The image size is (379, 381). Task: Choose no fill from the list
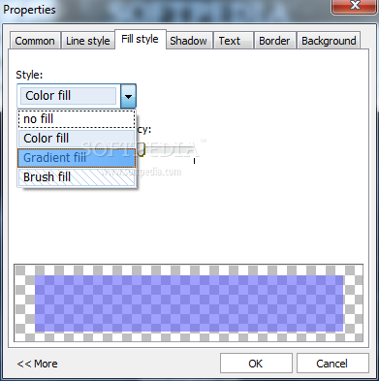[x=77, y=119]
